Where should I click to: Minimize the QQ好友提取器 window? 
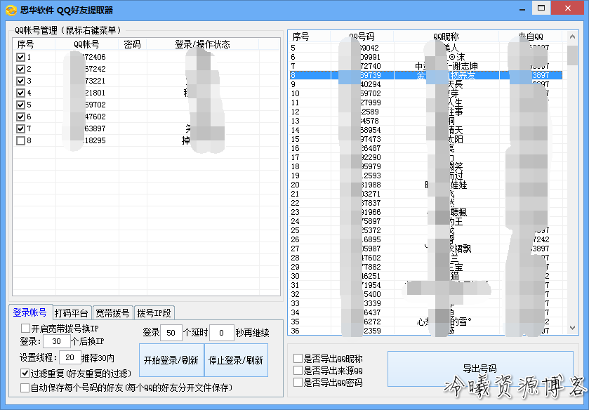point(522,8)
